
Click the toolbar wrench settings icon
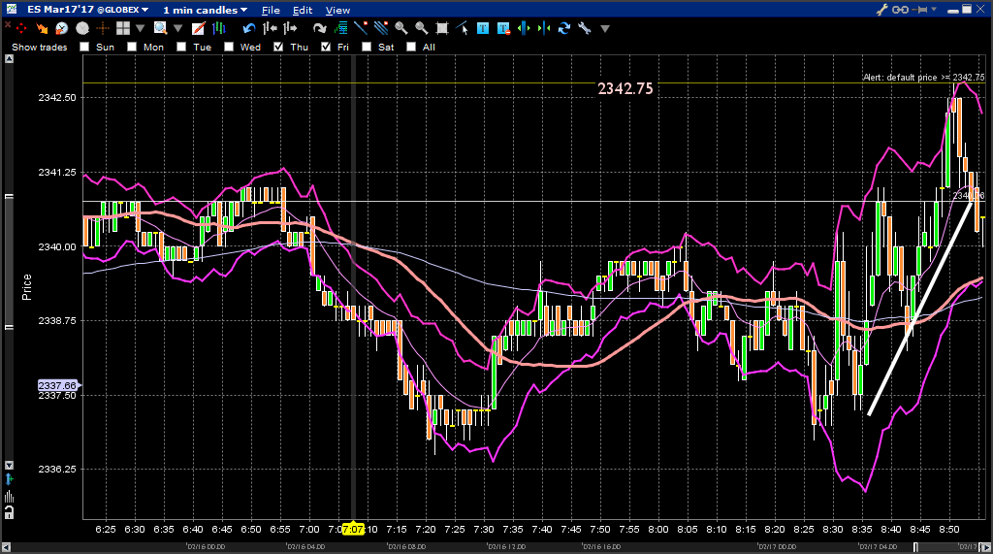click(585, 28)
